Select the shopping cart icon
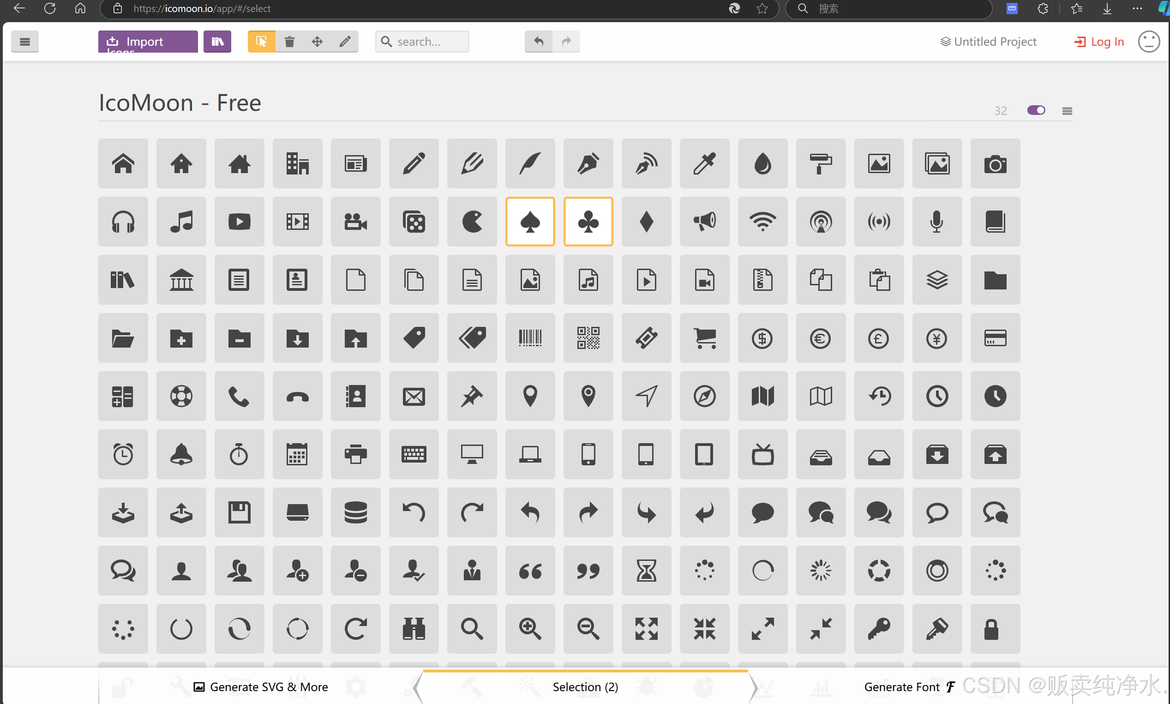The image size is (1170, 704). [705, 338]
